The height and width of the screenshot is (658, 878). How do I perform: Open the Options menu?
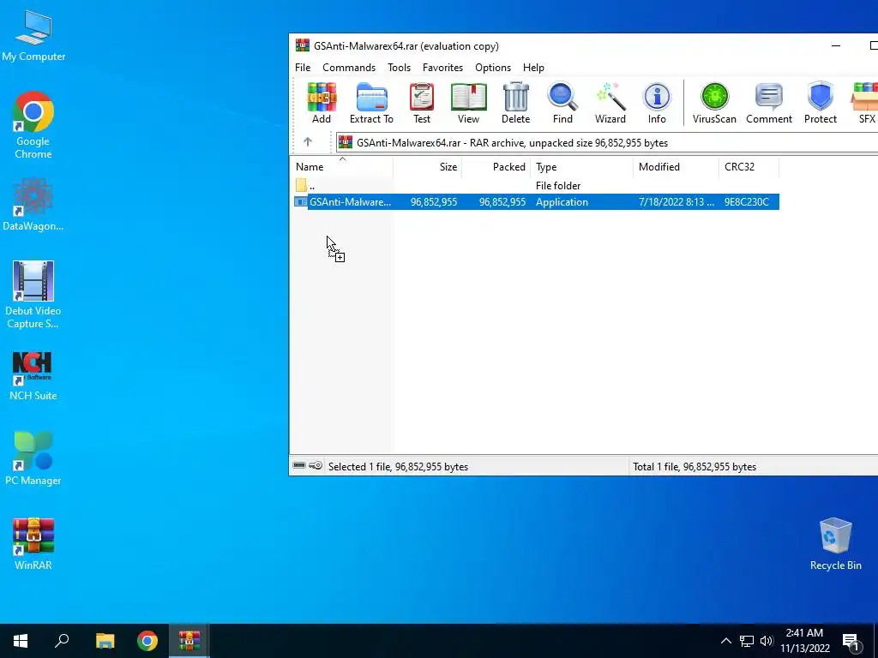[493, 67]
